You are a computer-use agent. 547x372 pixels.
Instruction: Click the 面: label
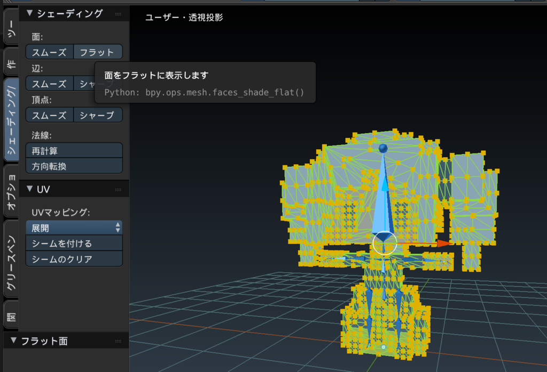37,37
